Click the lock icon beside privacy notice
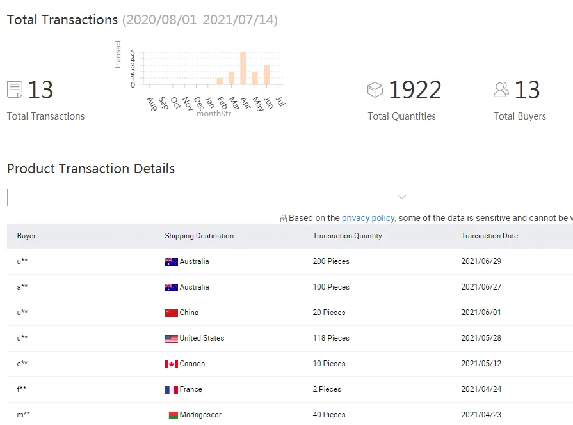 pyautogui.click(x=284, y=219)
